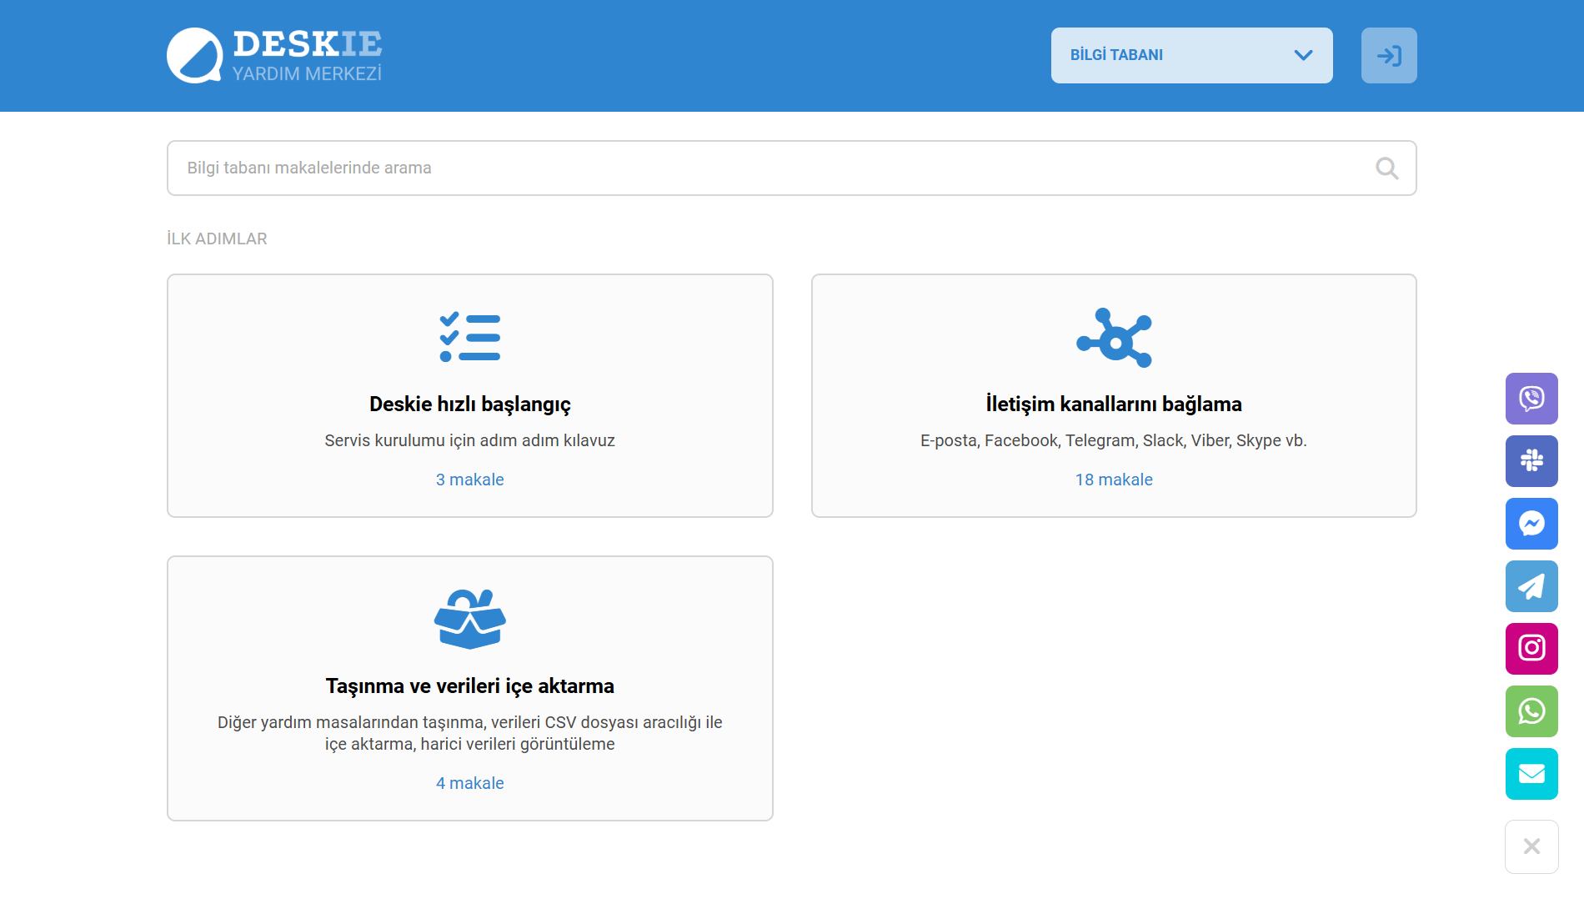
Task: Click the dropdown chevron arrow in header
Action: [x=1303, y=56]
